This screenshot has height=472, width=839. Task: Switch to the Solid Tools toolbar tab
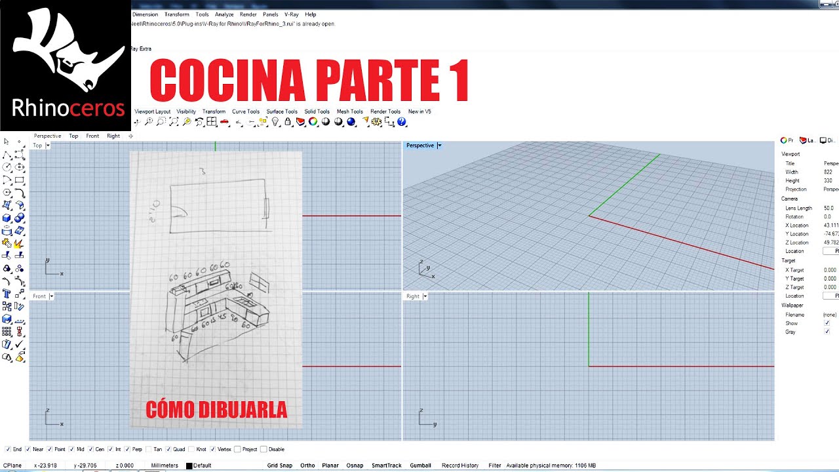pos(317,111)
